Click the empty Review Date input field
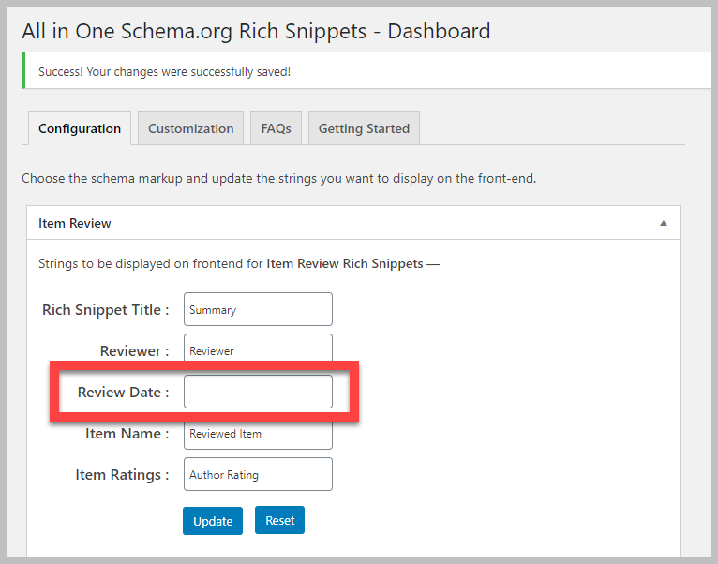 click(x=259, y=392)
